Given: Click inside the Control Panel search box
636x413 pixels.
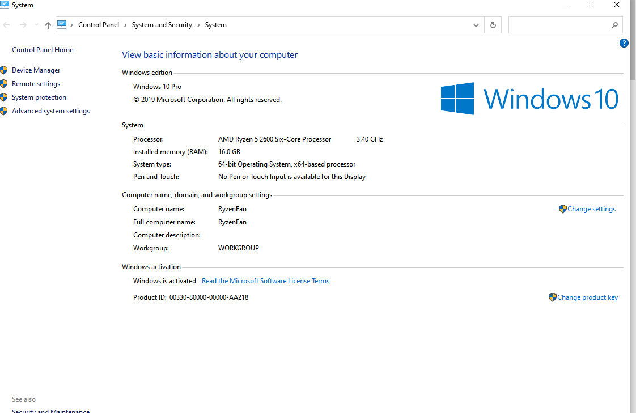Looking at the screenshot, I should [559, 25].
